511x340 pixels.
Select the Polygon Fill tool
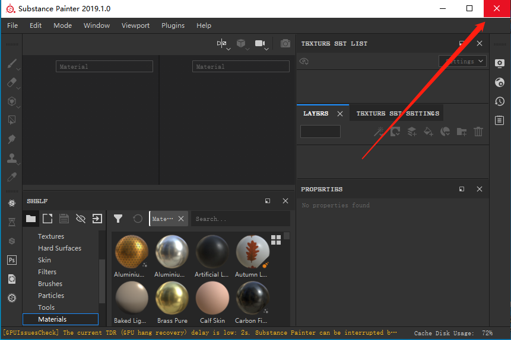pyautogui.click(x=12, y=120)
